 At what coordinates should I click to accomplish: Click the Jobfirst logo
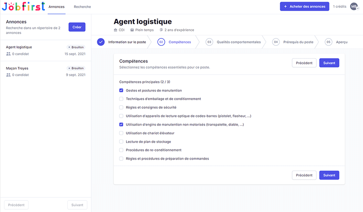point(23,6)
